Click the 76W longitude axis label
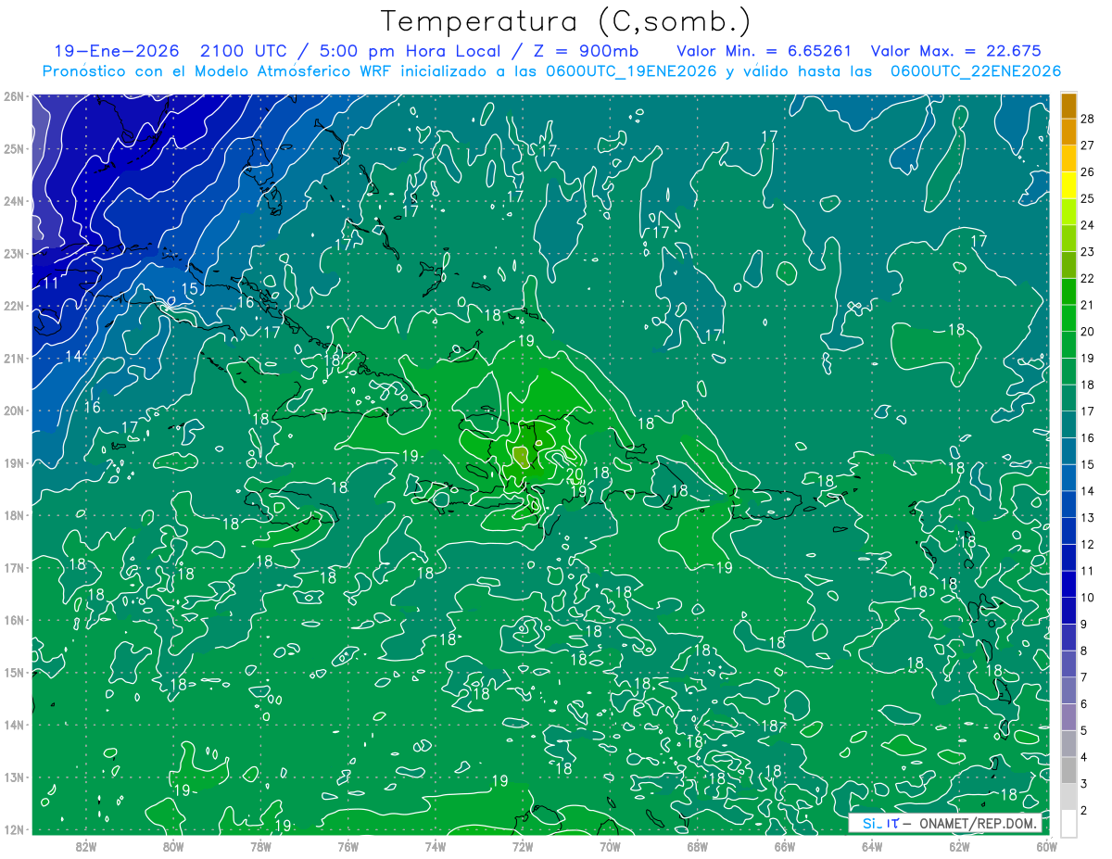Screen dimensions: 1112x859 [347, 846]
